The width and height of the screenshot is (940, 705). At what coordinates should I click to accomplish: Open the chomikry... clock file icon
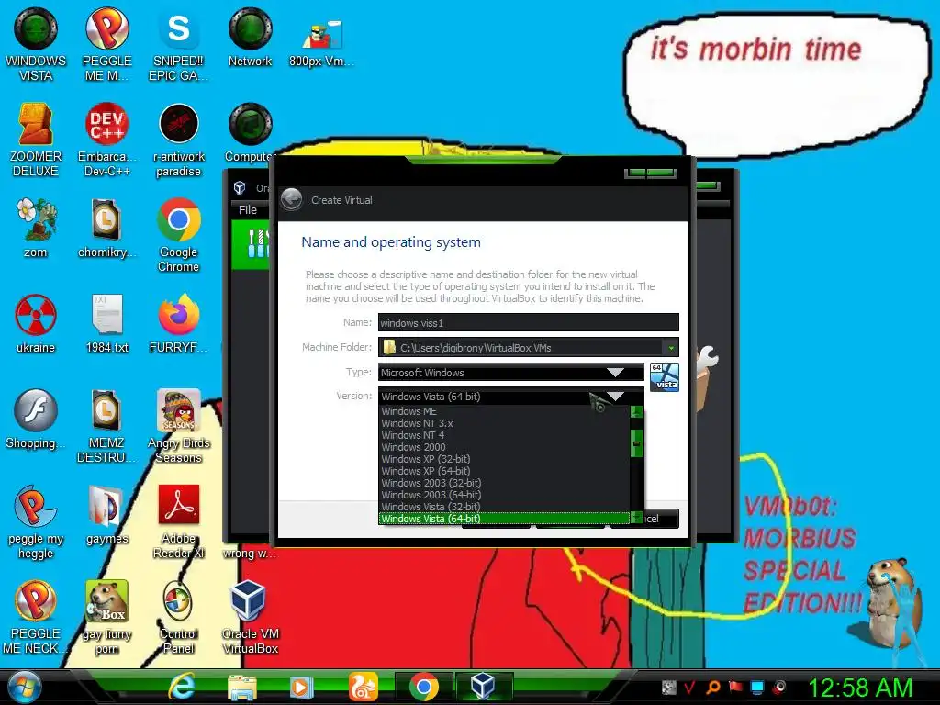point(106,228)
